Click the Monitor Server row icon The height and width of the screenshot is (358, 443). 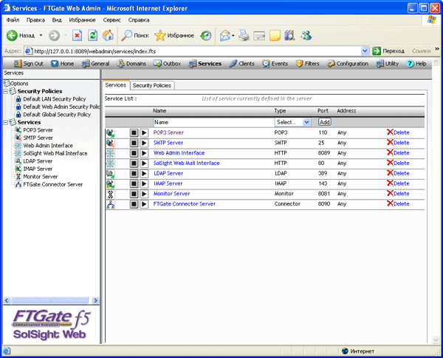(x=111, y=194)
